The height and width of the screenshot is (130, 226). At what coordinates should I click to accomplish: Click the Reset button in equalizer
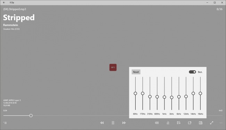click(136, 72)
